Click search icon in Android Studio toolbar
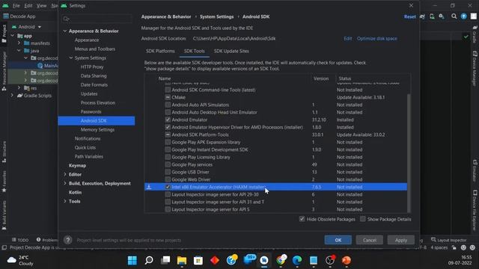479x269 pixels. point(454,16)
